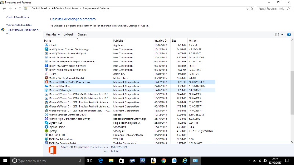Select the Intel PROSet/Wireless Software icon
The height and width of the screenshot is (165, 294).
point(46,66)
